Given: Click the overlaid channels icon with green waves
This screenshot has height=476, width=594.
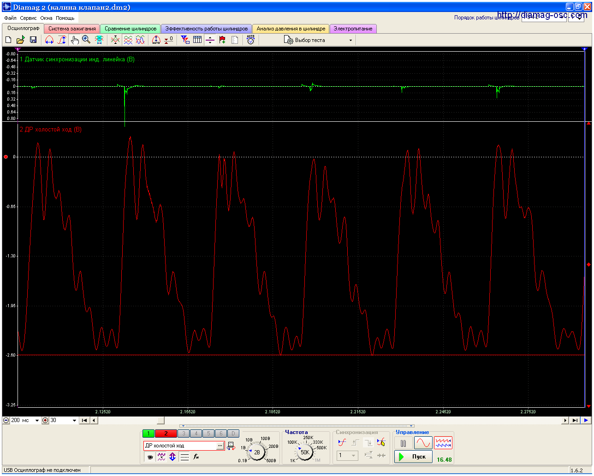Looking at the screenshot, I should (x=115, y=40).
